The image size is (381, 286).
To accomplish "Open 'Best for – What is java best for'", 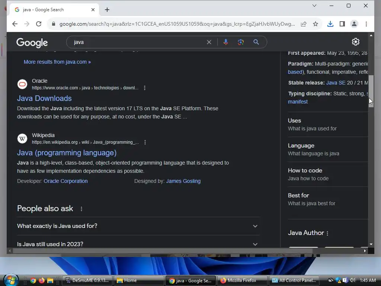I will (328, 199).
